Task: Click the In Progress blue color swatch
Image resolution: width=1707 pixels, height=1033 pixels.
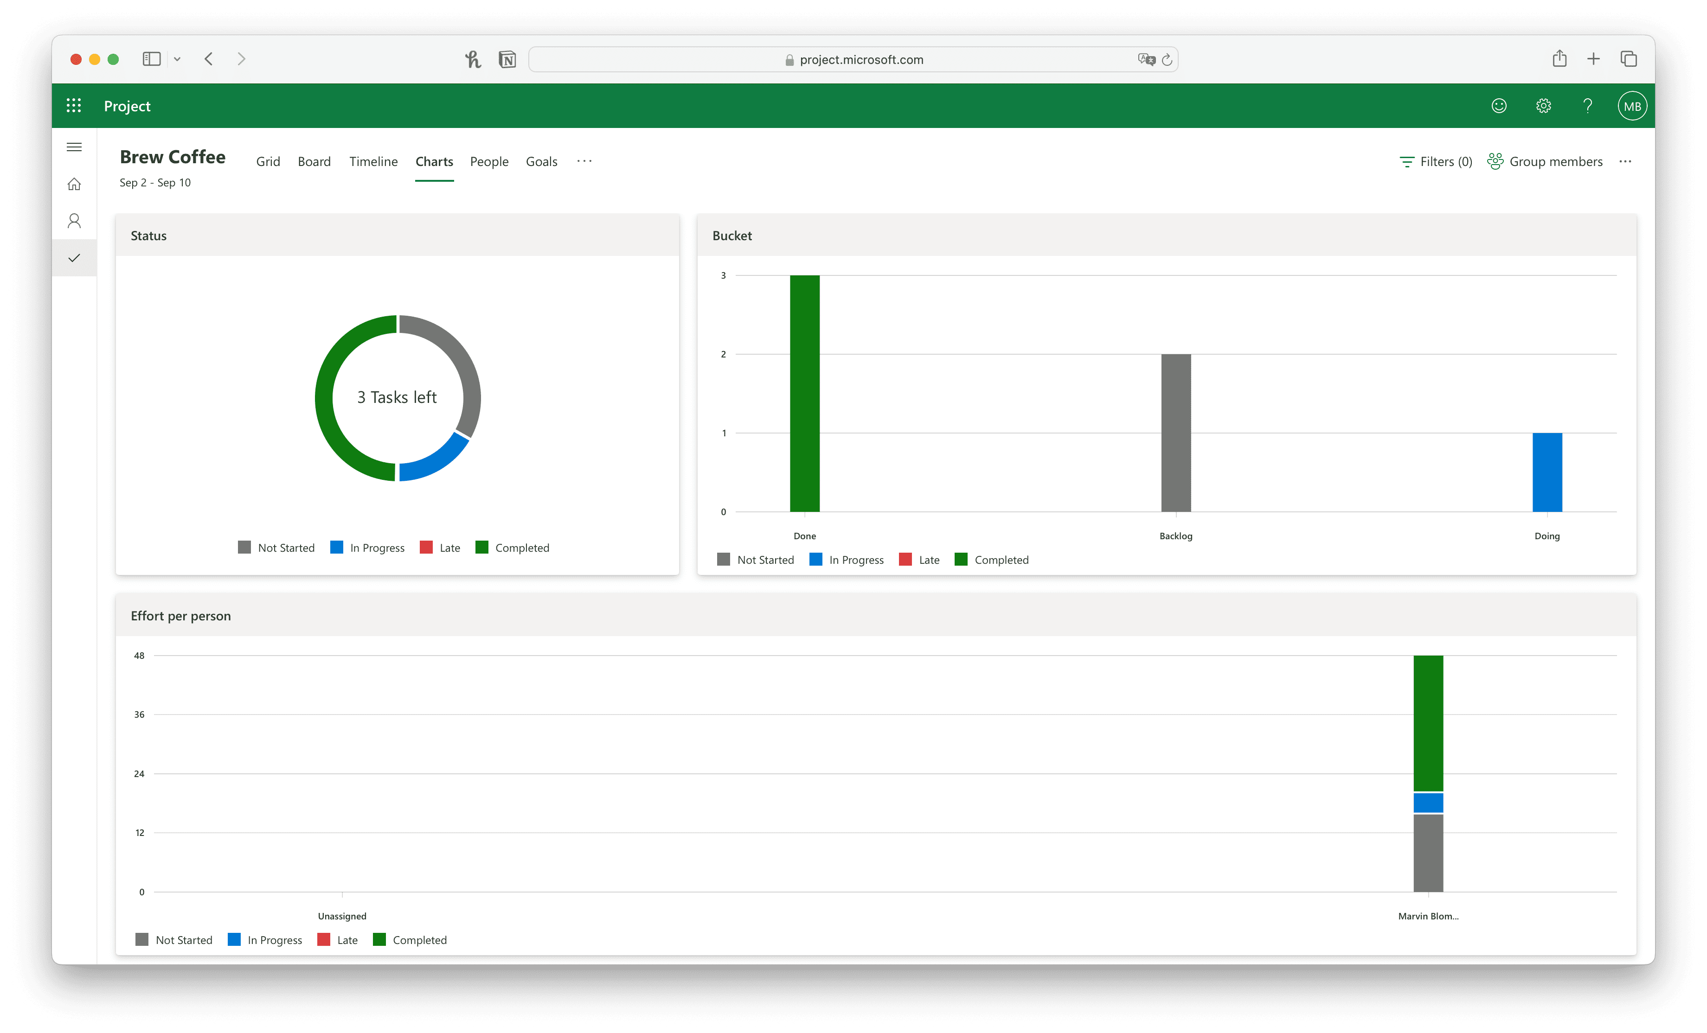Action: tap(337, 547)
